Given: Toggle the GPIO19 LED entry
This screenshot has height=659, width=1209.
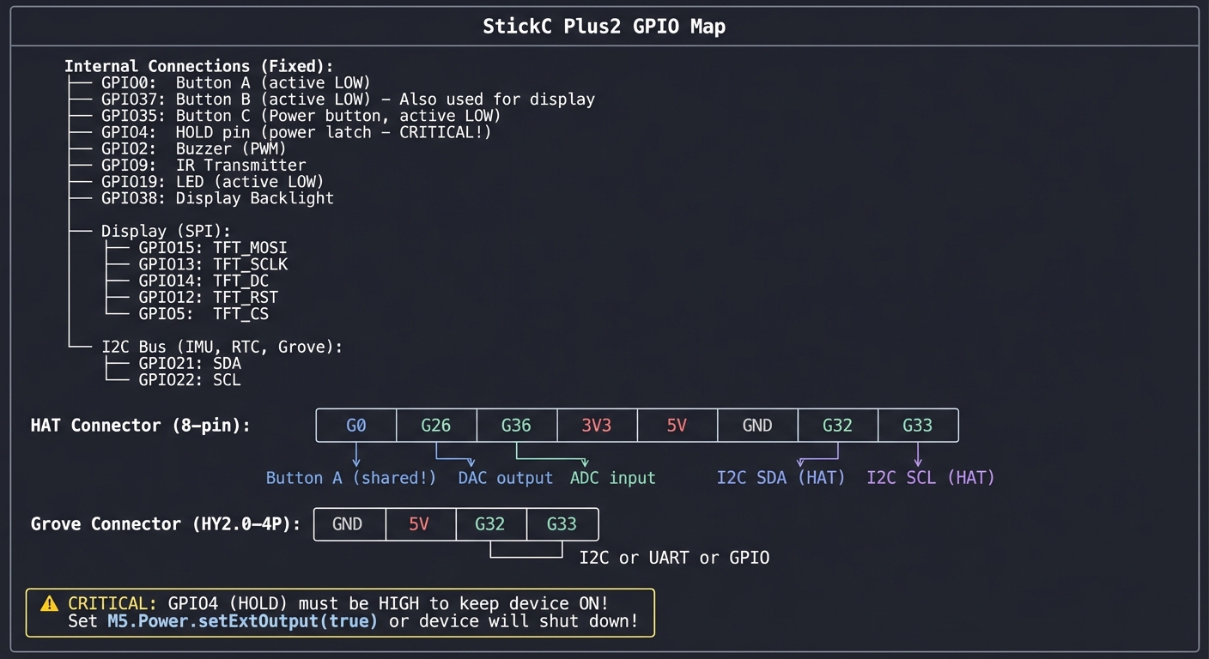Looking at the screenshot, I should tap(212, 181).
